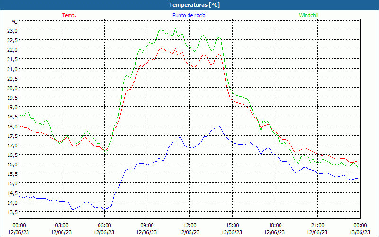Click the 19,5 y-axis value
This screenshot has height=237, width=379.
coord(13,98)
